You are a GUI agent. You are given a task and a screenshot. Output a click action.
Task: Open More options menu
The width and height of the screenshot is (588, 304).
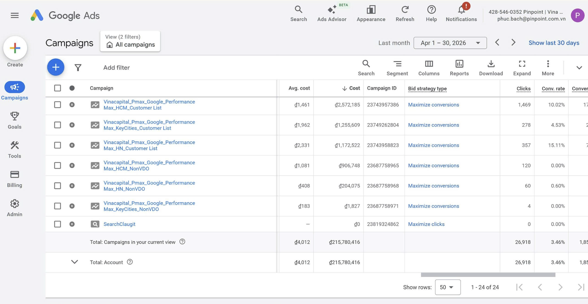tap(548, 68)
